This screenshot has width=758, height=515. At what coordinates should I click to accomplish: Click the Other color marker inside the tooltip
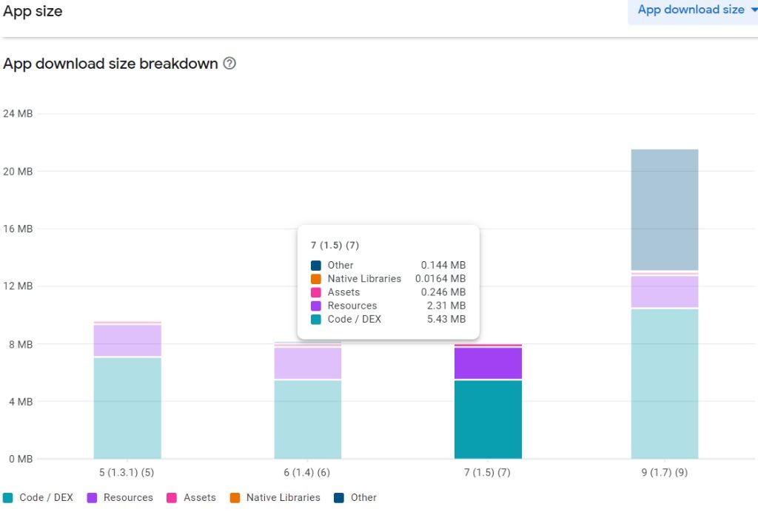(316, 264)
